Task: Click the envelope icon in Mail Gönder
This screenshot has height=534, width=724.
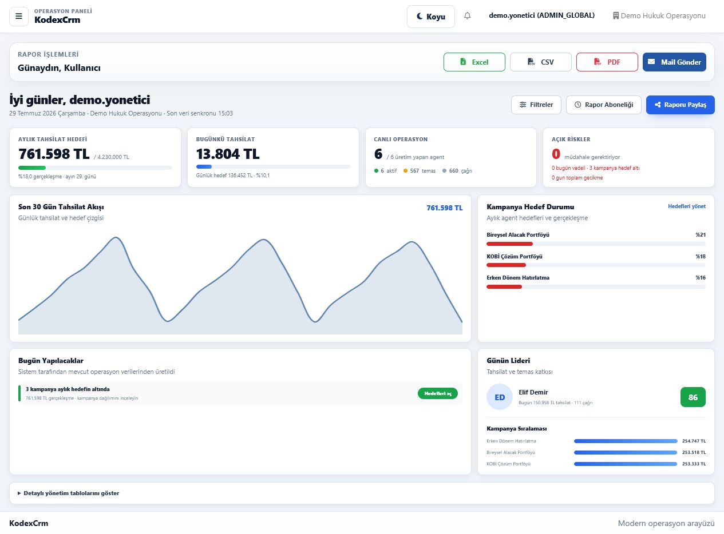Action: (x=651, y=62)
